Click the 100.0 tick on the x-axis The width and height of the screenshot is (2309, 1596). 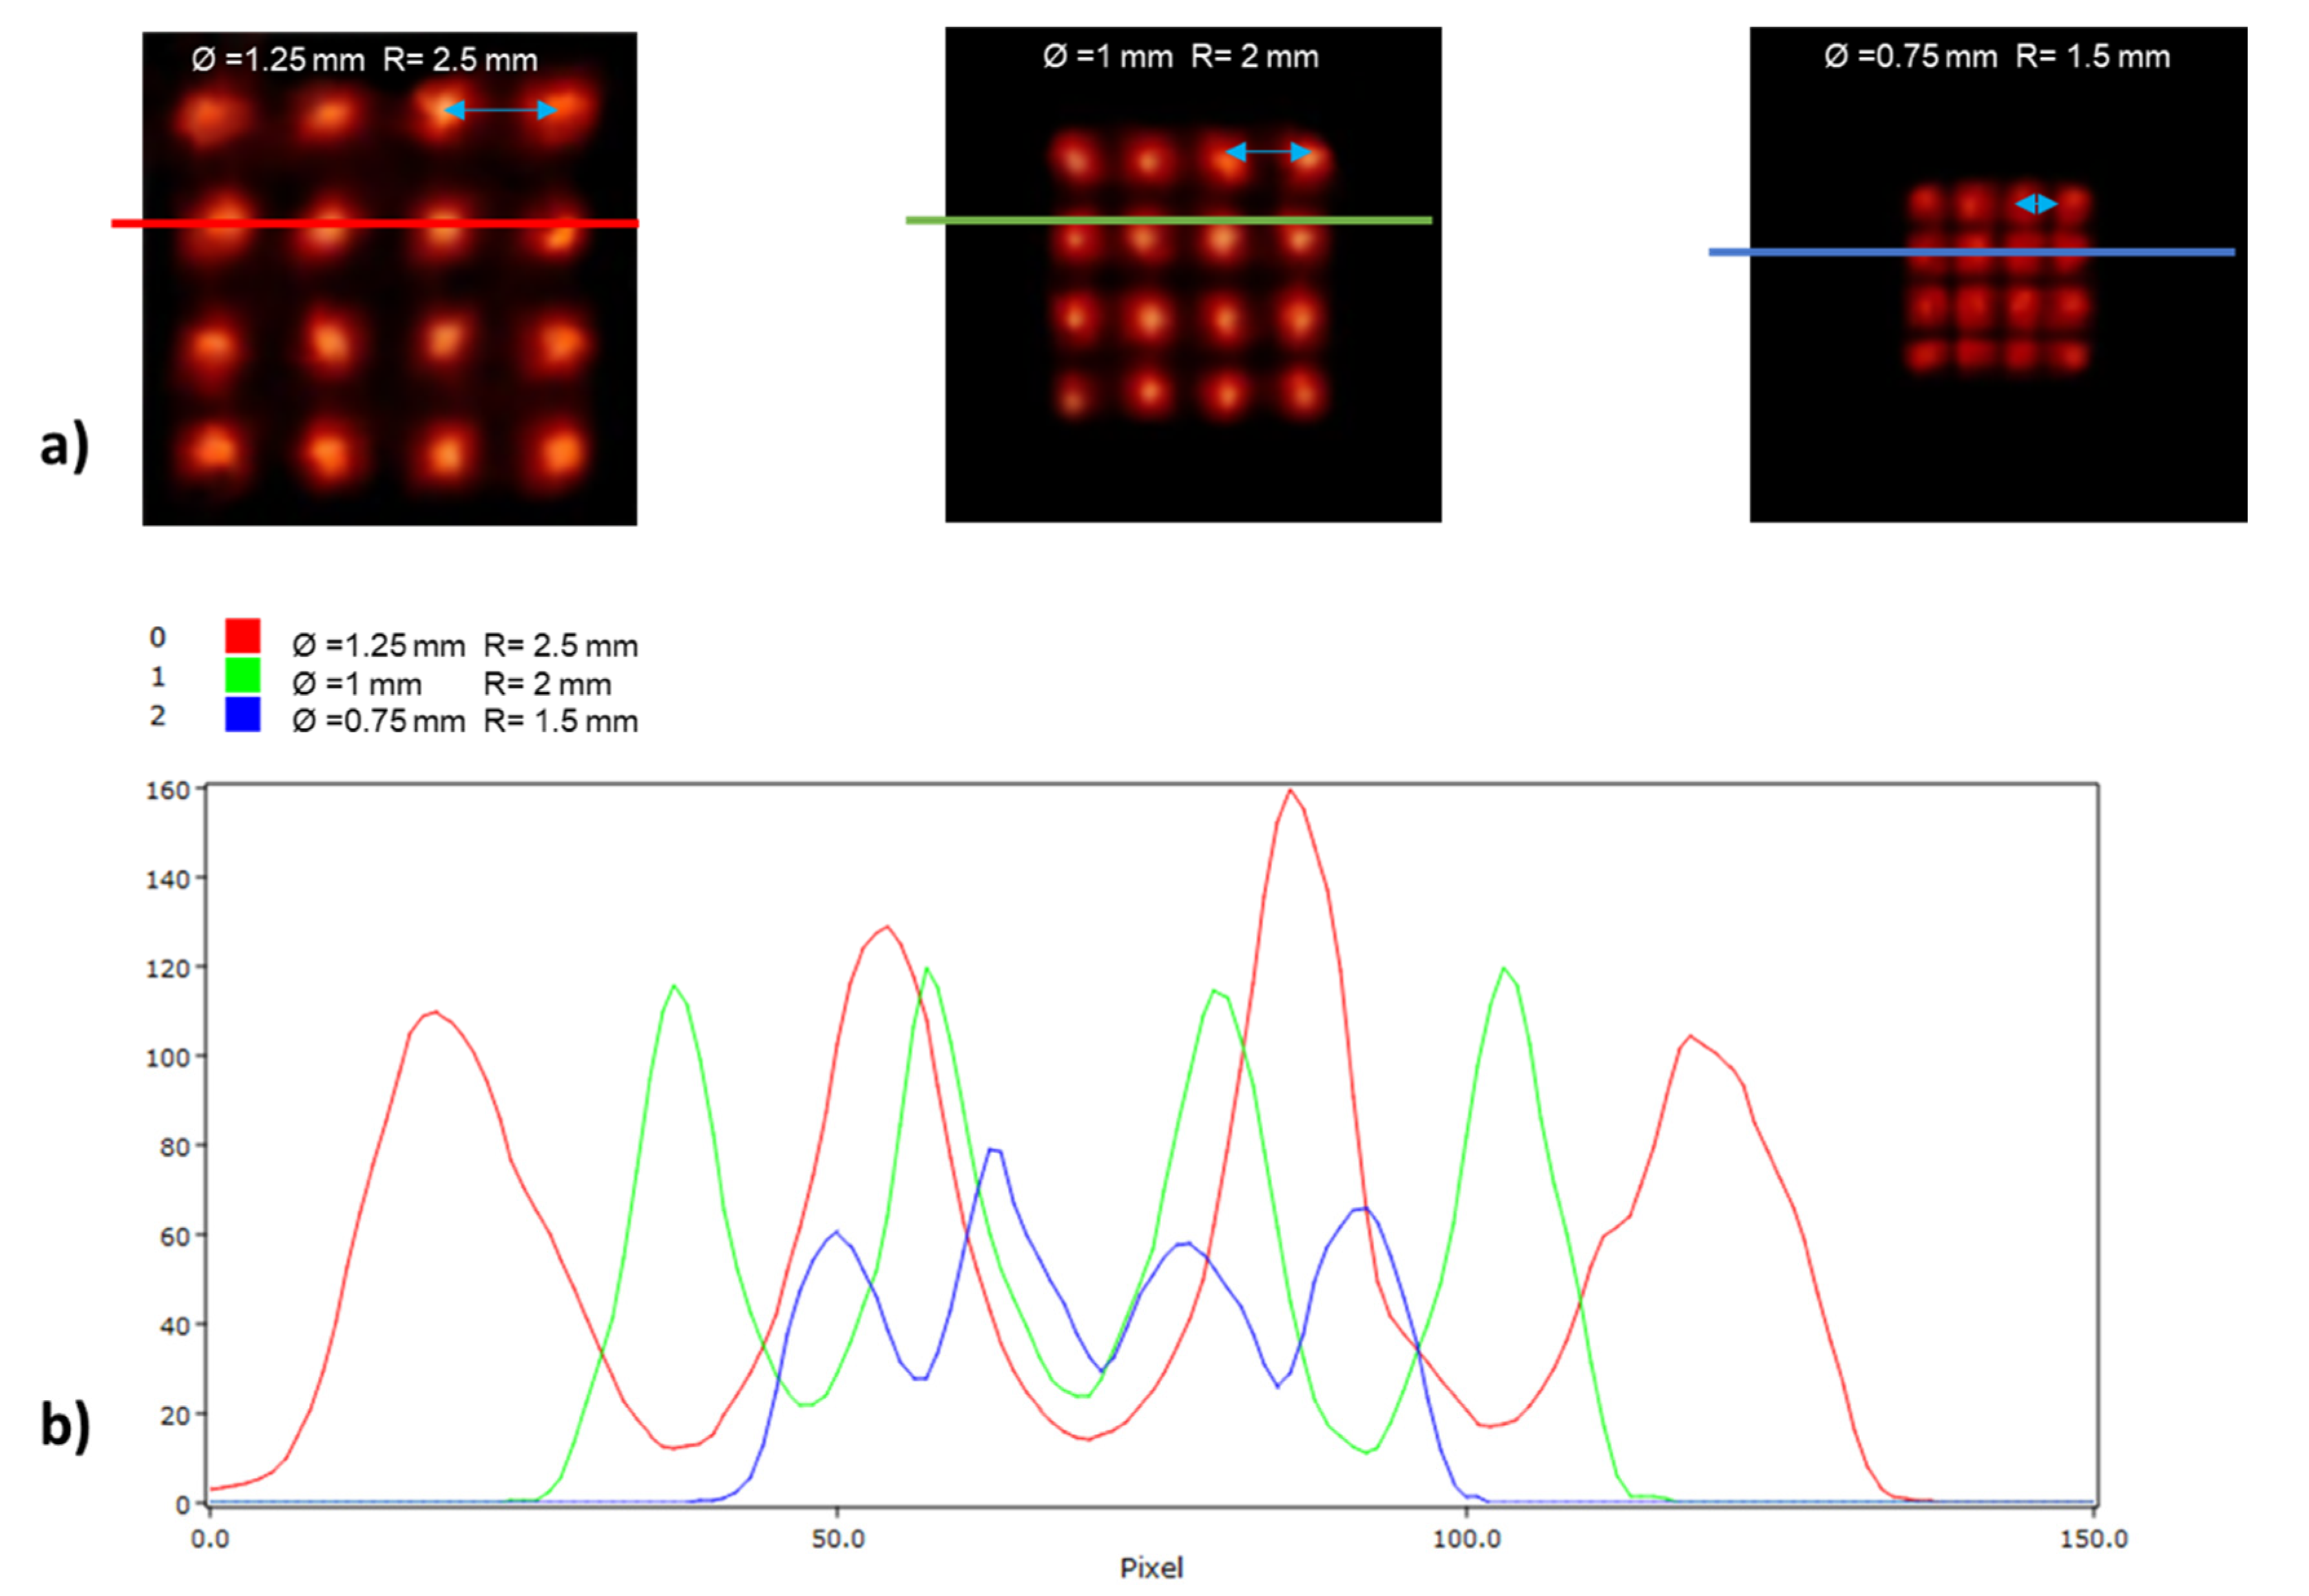[x=1466, y=1539]
